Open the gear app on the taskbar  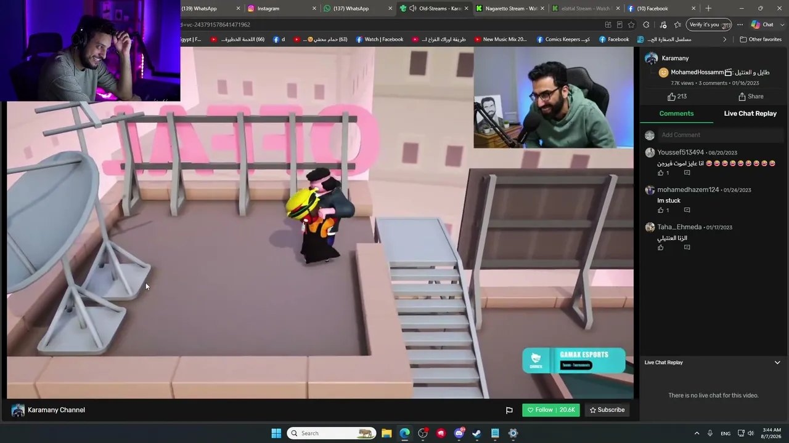(x=513, y=433)
